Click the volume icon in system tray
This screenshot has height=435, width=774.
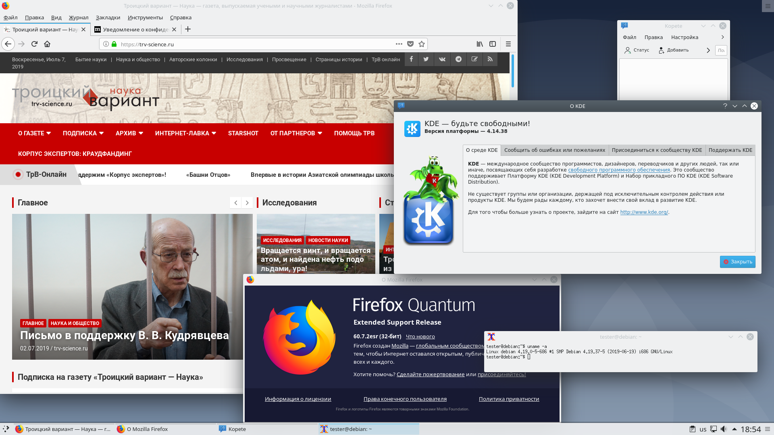[724, 429]
